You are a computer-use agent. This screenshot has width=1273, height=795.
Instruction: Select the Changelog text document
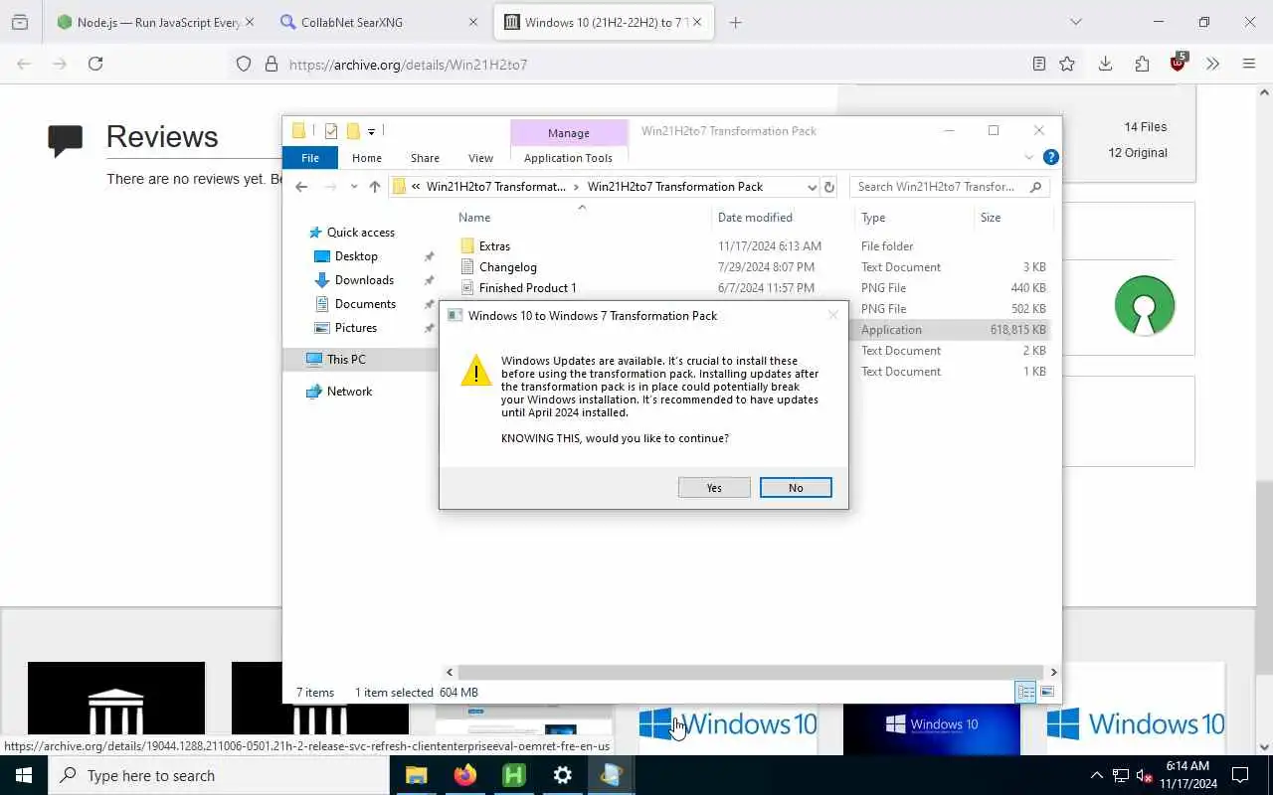point(507,267)
